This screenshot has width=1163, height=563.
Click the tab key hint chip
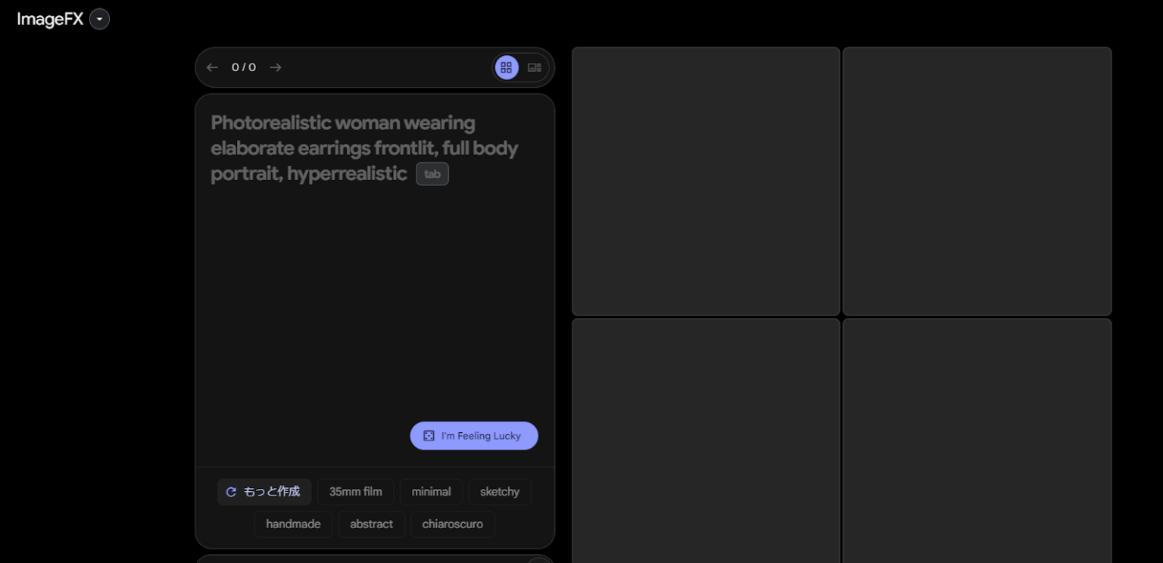coord(432,174)
